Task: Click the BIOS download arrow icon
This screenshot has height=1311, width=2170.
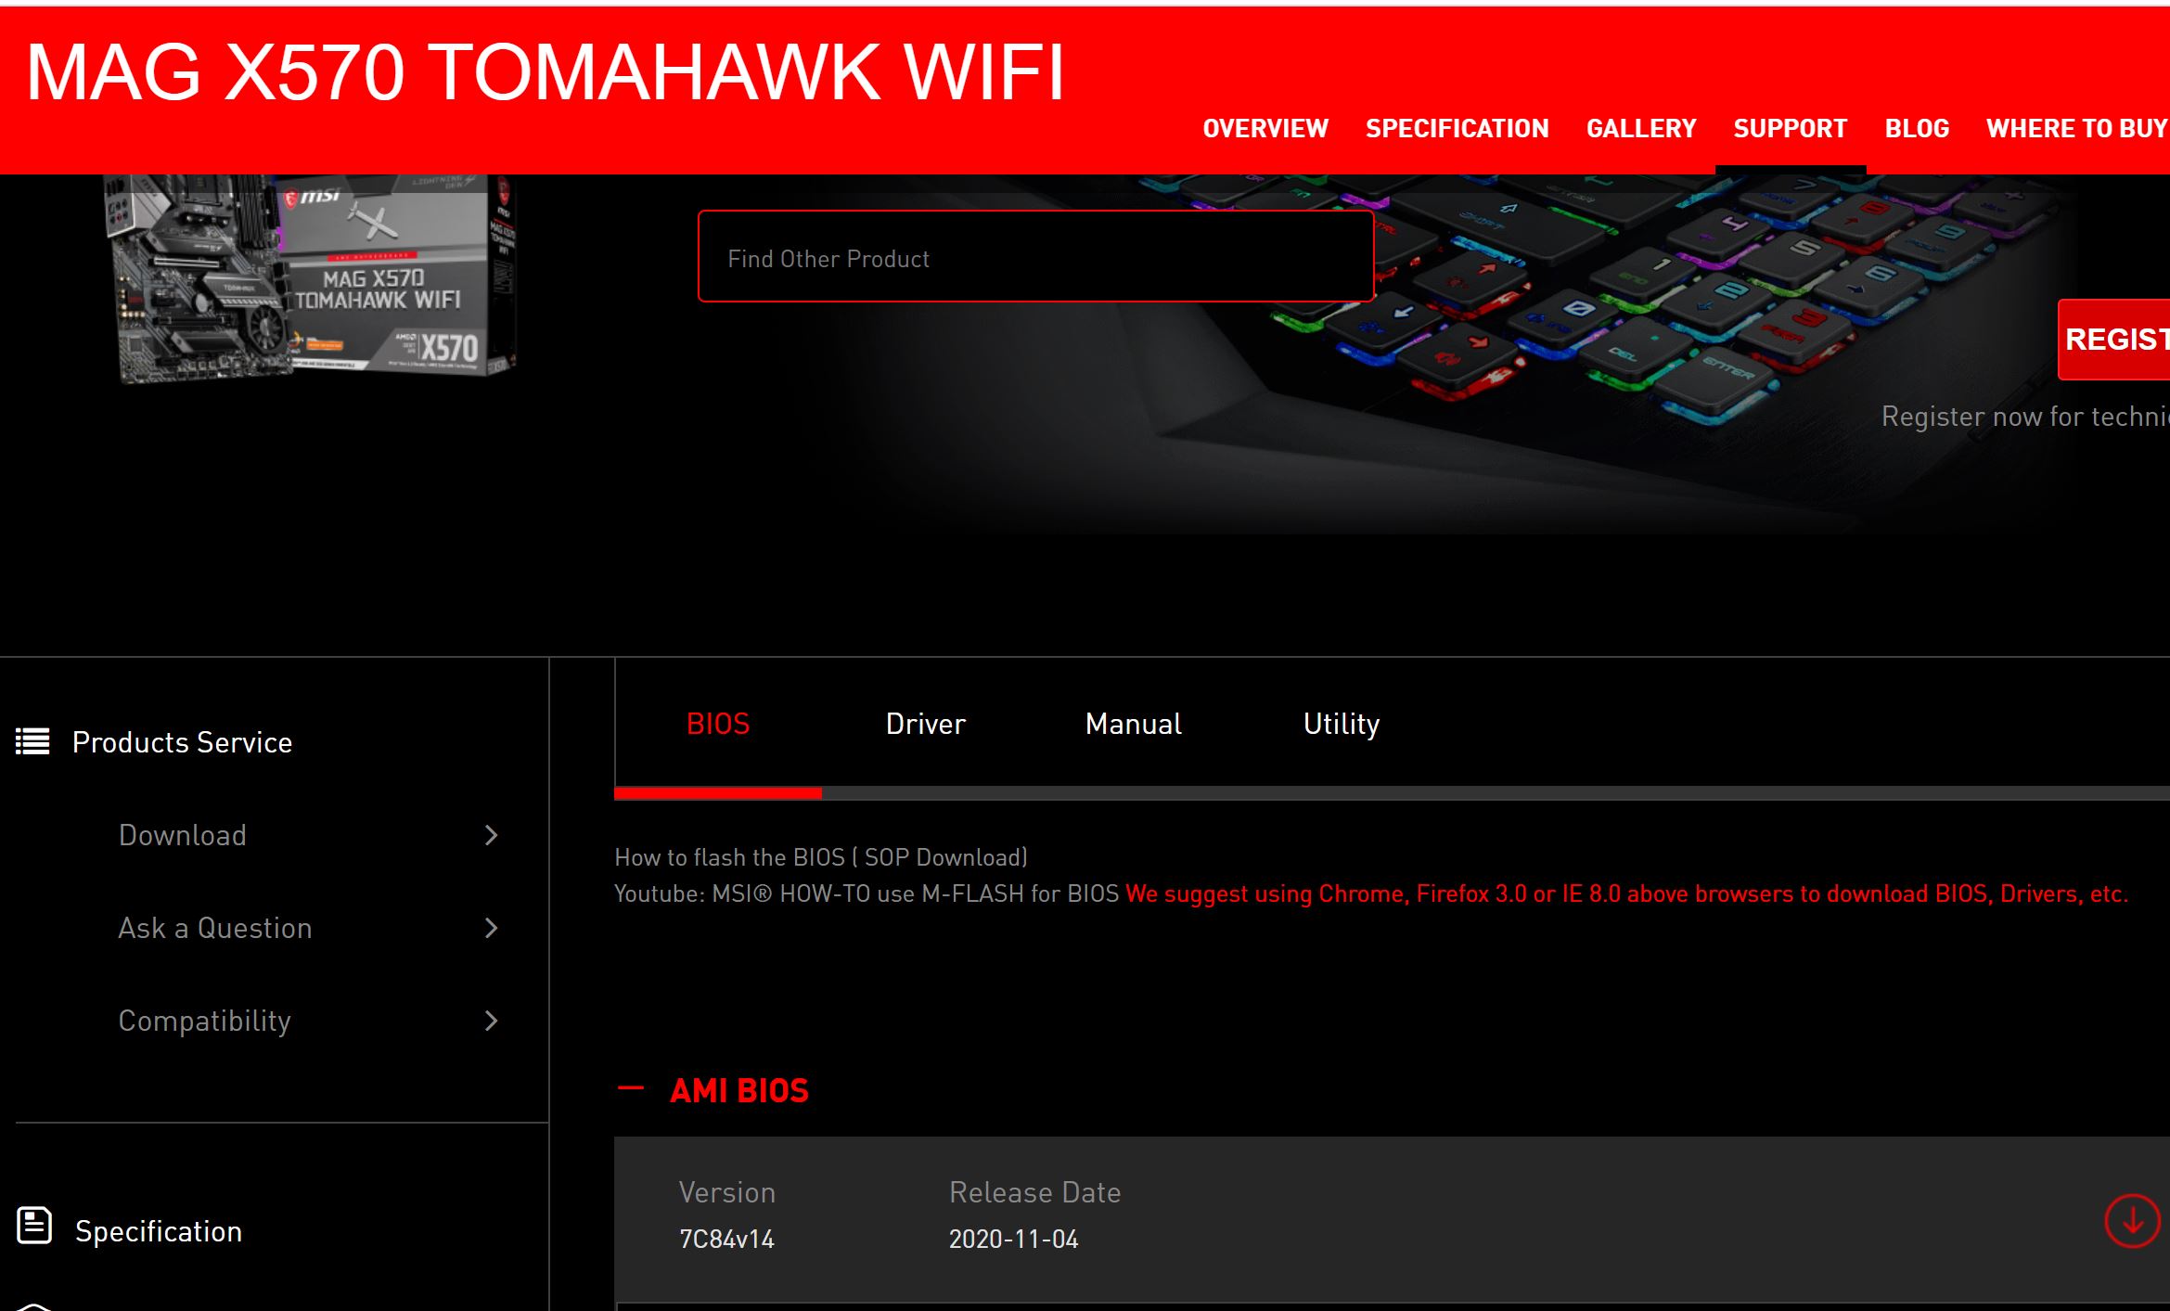Action: (x=2132, y=1220)
